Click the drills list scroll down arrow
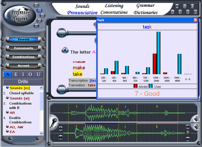Image resolution: width=202 pixels, height=147 pixels. 41,133
